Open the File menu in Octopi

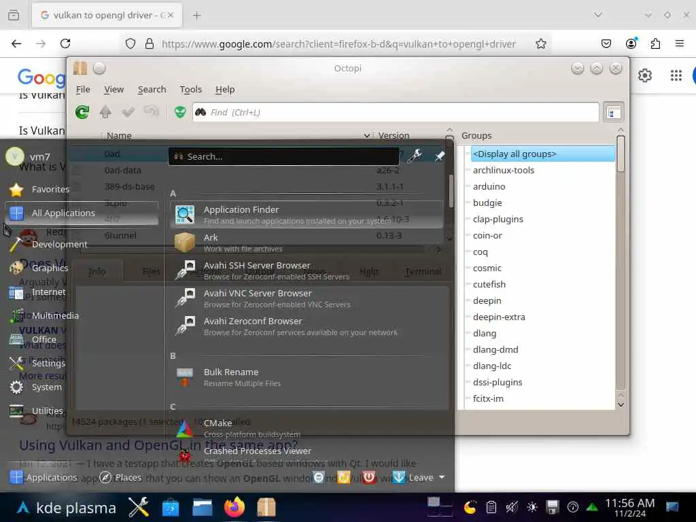pyautogui.click(x=83, y=89)
